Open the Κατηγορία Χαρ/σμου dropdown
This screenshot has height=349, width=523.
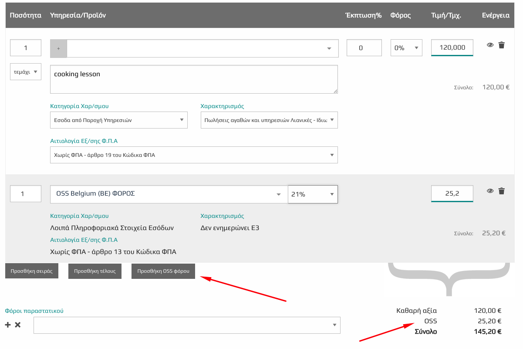pyautogui.click(x=118, y=120)
